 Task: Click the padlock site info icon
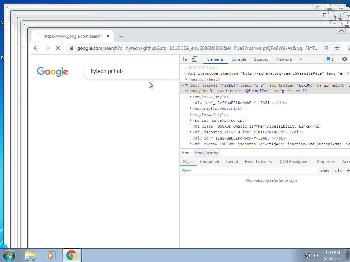coord(72,48)
